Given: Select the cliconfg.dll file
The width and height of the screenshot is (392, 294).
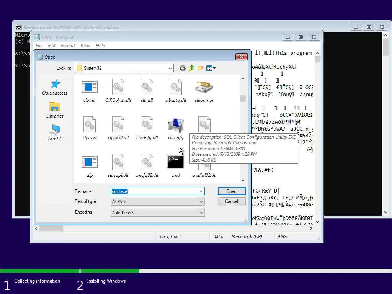Looking at the screenshot, I should (x=147, y=128).
